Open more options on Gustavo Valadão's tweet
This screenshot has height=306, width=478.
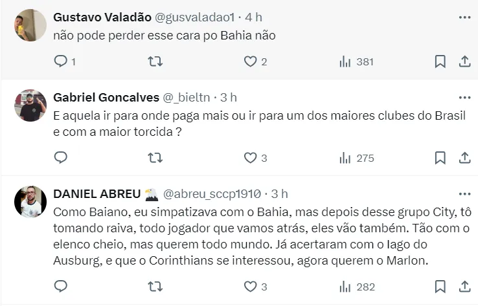click(x=464, y=17)
